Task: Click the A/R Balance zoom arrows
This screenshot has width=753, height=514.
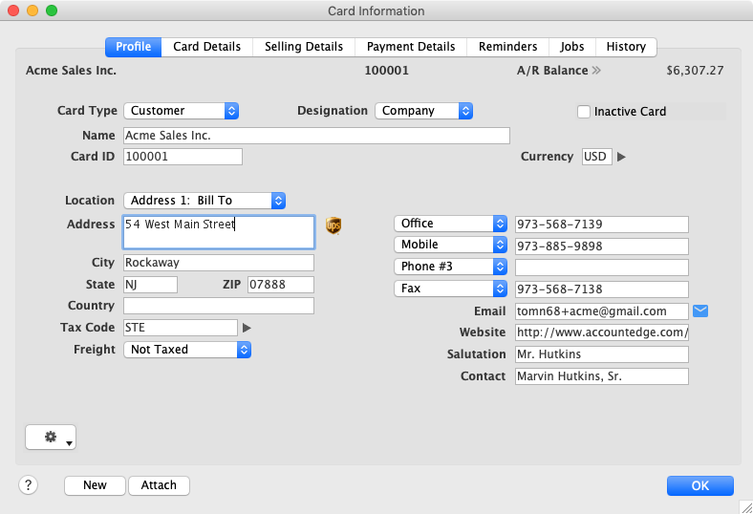Action: point(596,71)
